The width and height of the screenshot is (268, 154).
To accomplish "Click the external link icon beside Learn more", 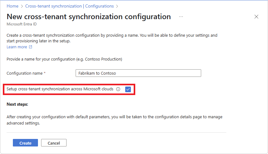I will coord(30,47).
